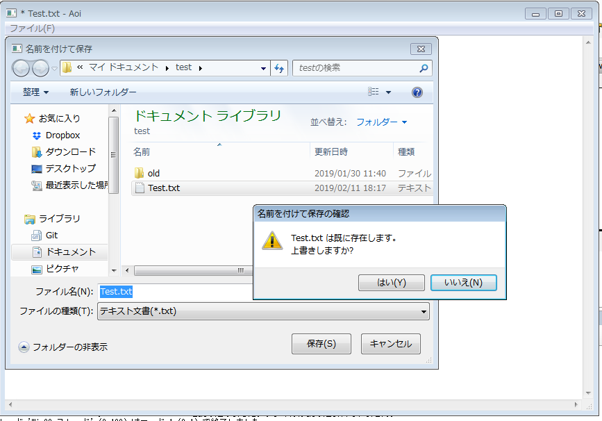The image size is (602, 421).
Task: Select 最近表示した場所 in the navigation pane
Action: point(77,185)
